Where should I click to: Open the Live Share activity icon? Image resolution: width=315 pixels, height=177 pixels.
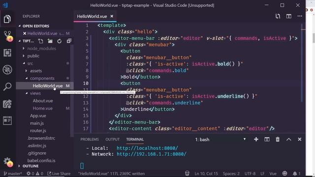[x=7, y=104]
